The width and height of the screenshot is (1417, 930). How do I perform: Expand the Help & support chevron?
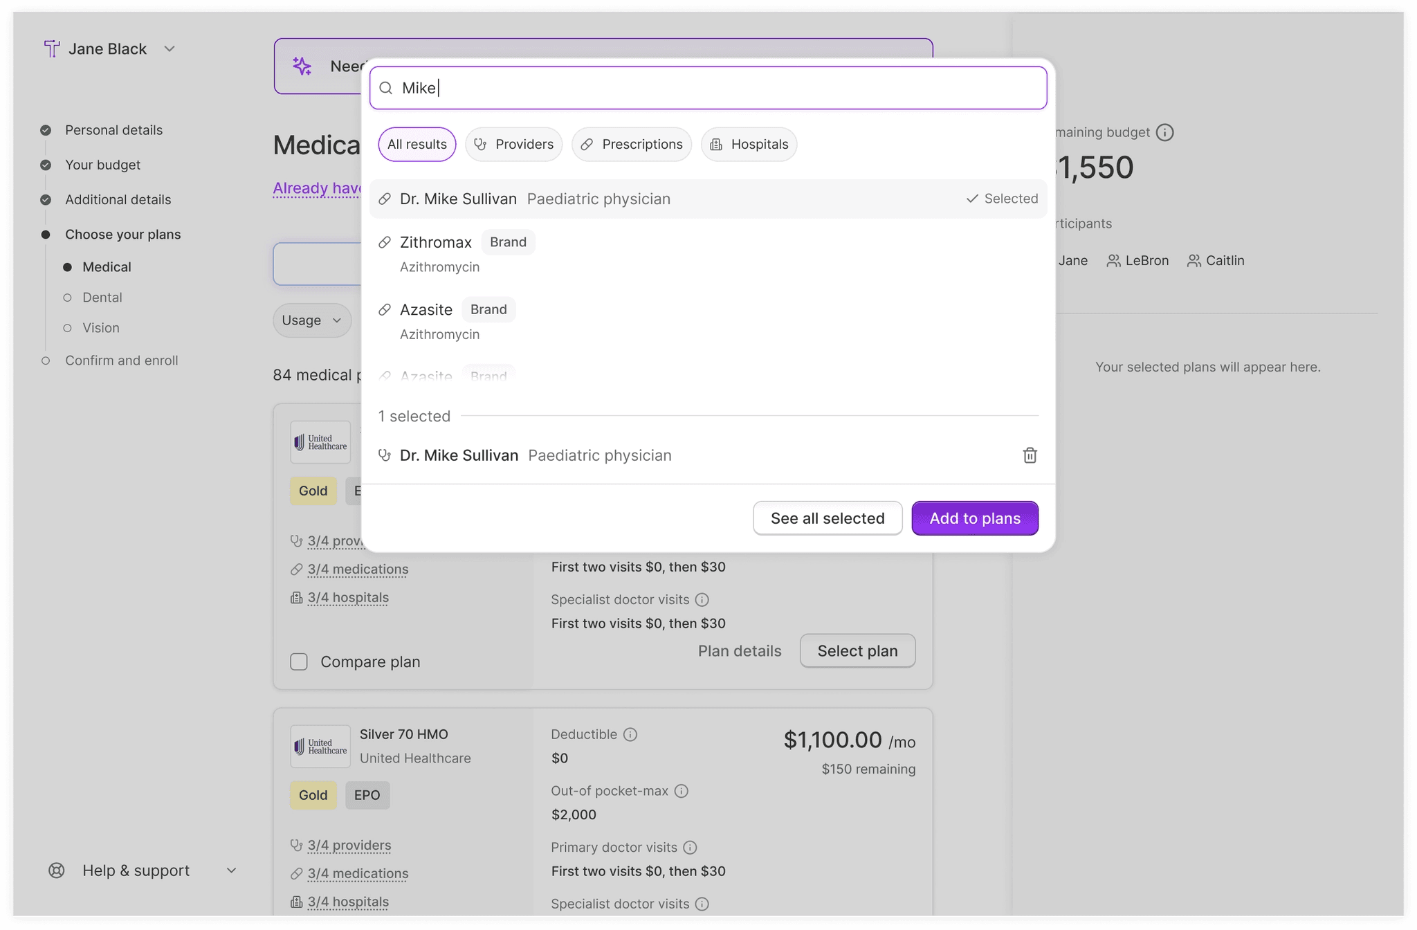pyautogui.click(x=232, y=870)
